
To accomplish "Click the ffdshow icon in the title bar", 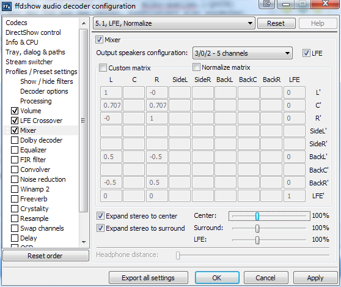I will pos(7,6).
